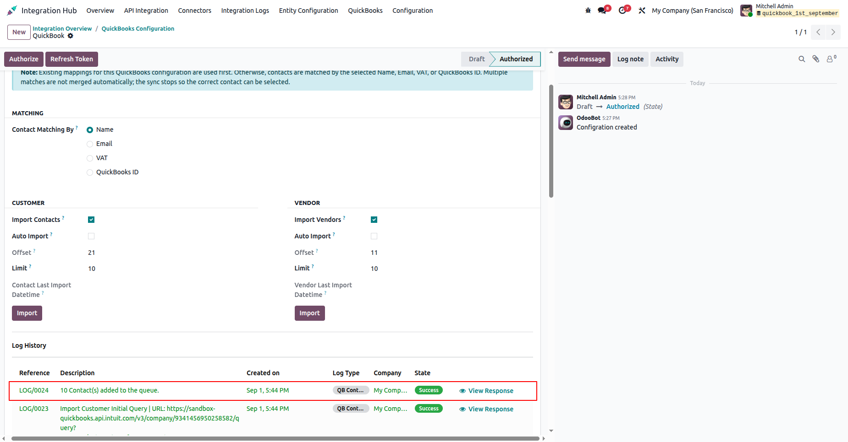Click the Authorize button

[x=24, y=59]
